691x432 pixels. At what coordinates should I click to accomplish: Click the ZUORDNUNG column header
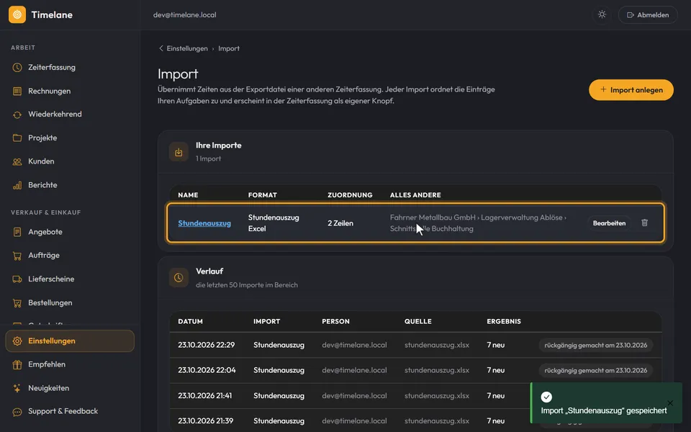click(x=350, y=195)
